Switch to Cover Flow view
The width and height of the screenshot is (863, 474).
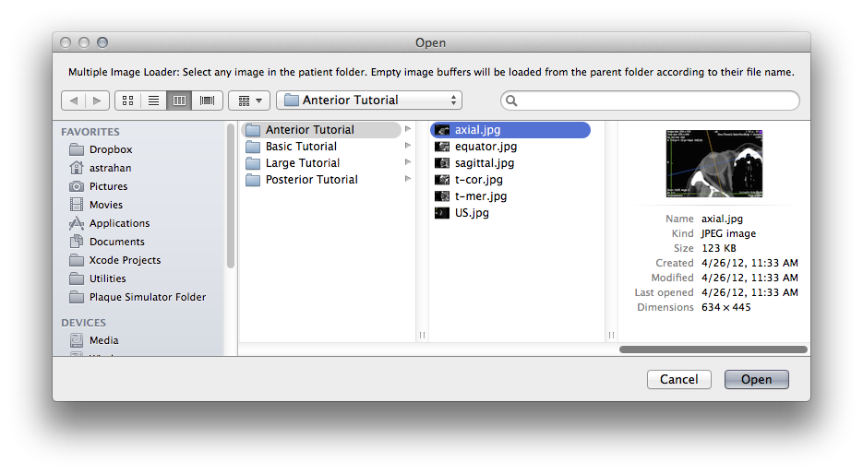pos(207,101)
